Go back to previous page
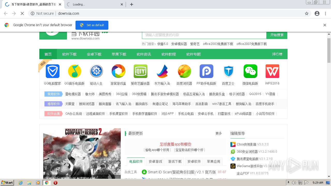This screenshot has height=186, width=331. (x=6, y=13)
